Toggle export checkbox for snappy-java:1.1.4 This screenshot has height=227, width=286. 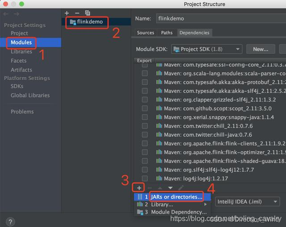tap(145, 117)
